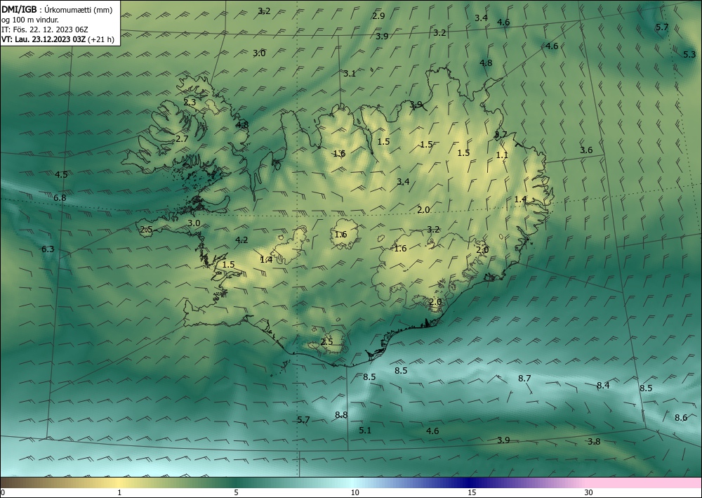This screenshot has width=702, height=498.
Task: Select the 4.2 value label
Action: [241, 240]
